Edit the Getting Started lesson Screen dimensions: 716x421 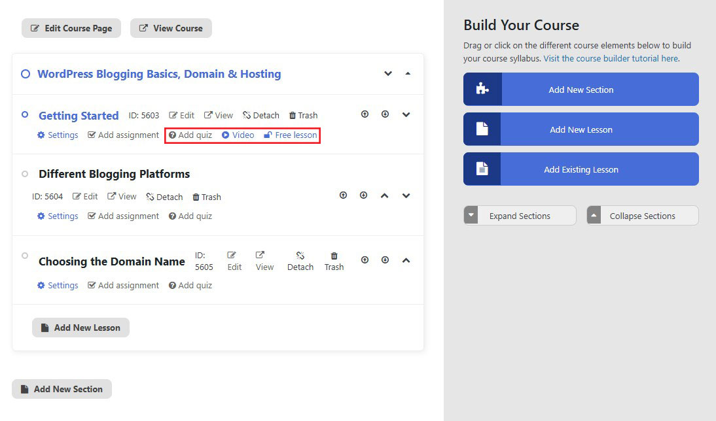(182, 116)
